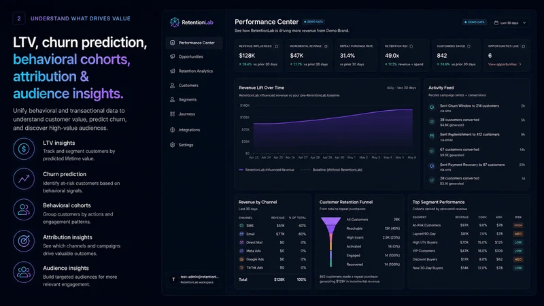Click the Attribution insights target icon
This screenshot has height=306, width=544.
(24, 241)
